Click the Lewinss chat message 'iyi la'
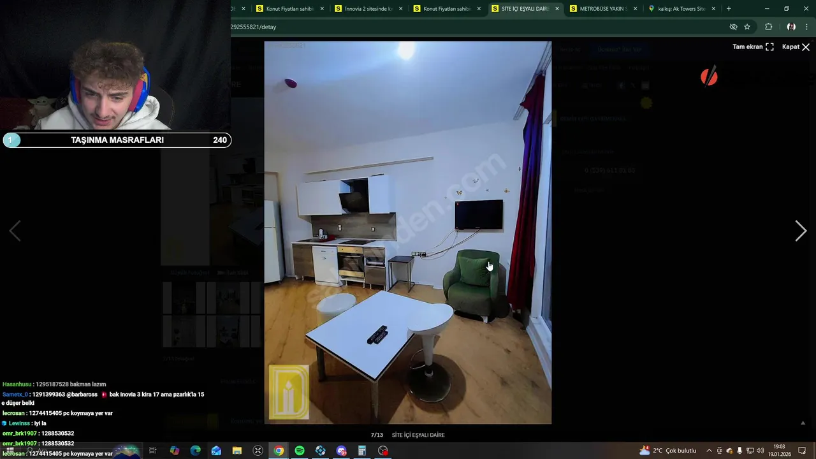This screenshot has height=459, width=816. (x=24, y=423)
